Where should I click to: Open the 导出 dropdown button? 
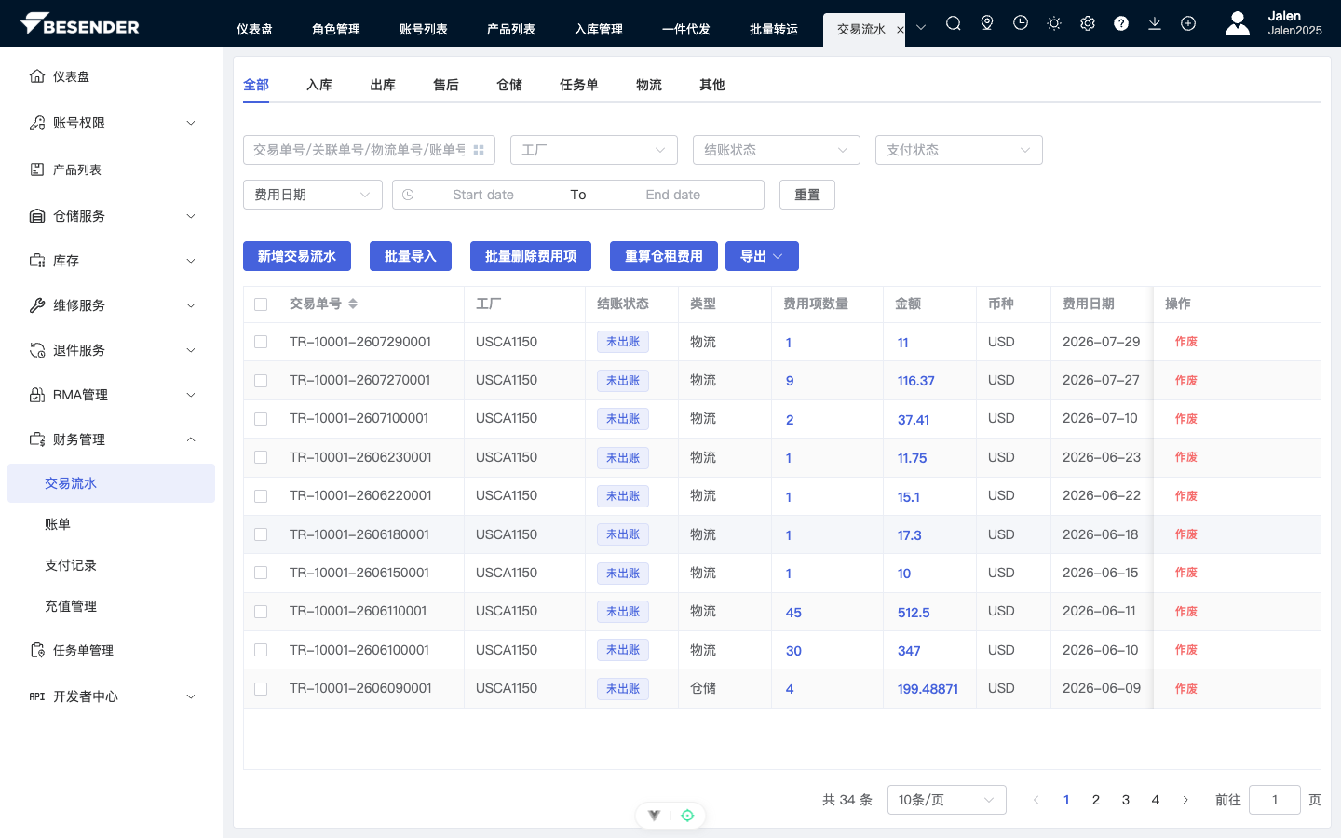(762, 256)
